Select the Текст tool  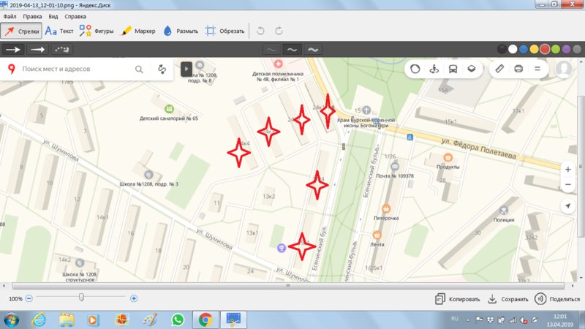coord(59,31)
